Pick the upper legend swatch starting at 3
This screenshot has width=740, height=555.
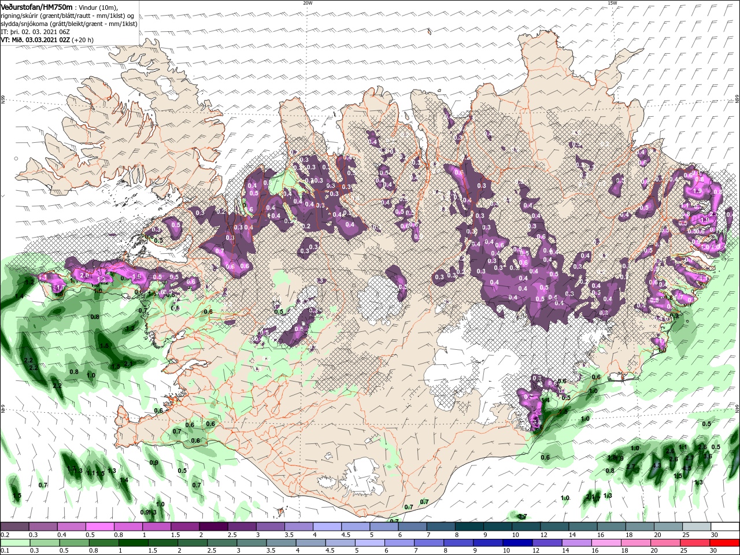tap(270, 527)
